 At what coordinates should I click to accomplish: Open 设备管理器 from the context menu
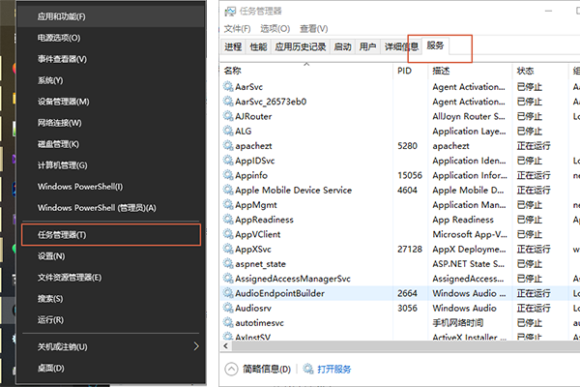coord(63,102)
